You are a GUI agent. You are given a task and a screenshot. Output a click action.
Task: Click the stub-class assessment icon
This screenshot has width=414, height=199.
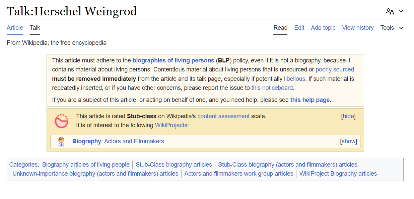point(62,121)
